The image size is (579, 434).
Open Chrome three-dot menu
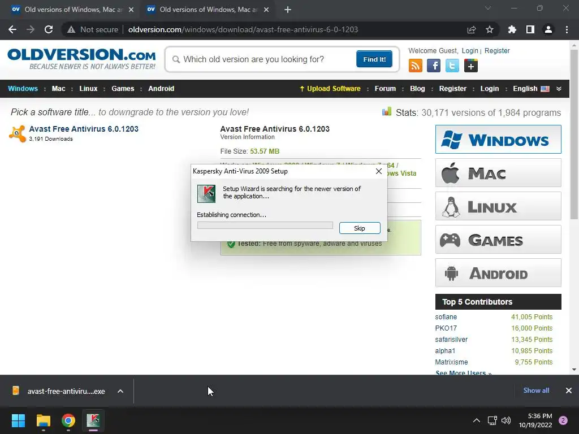567,29
